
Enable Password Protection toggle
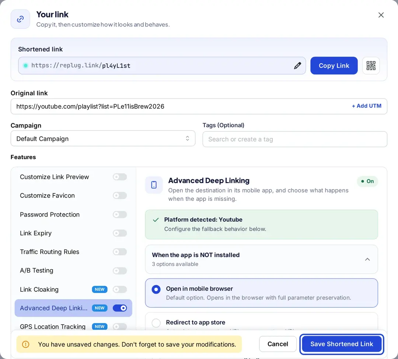coord(120,215)
